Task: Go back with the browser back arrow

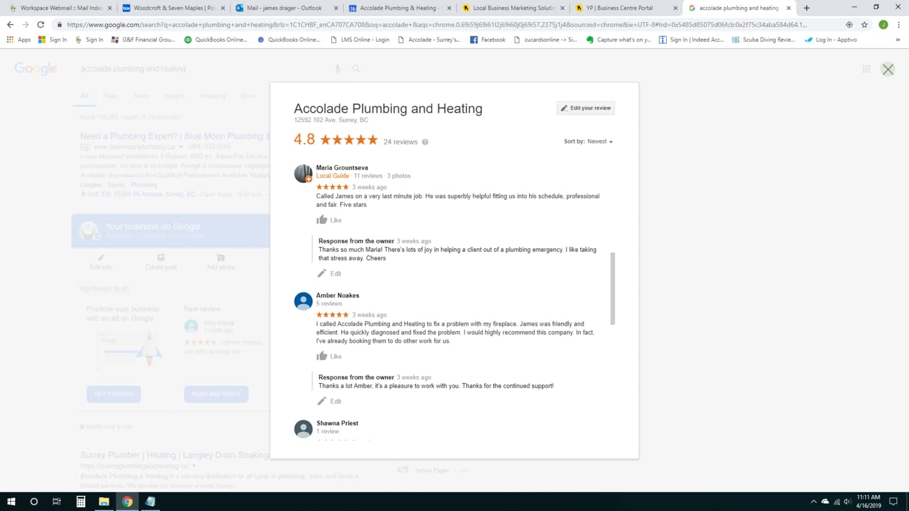Action: point(10,24)
